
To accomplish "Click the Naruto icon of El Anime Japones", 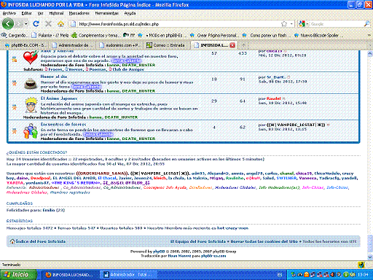I will pos(31,105).
